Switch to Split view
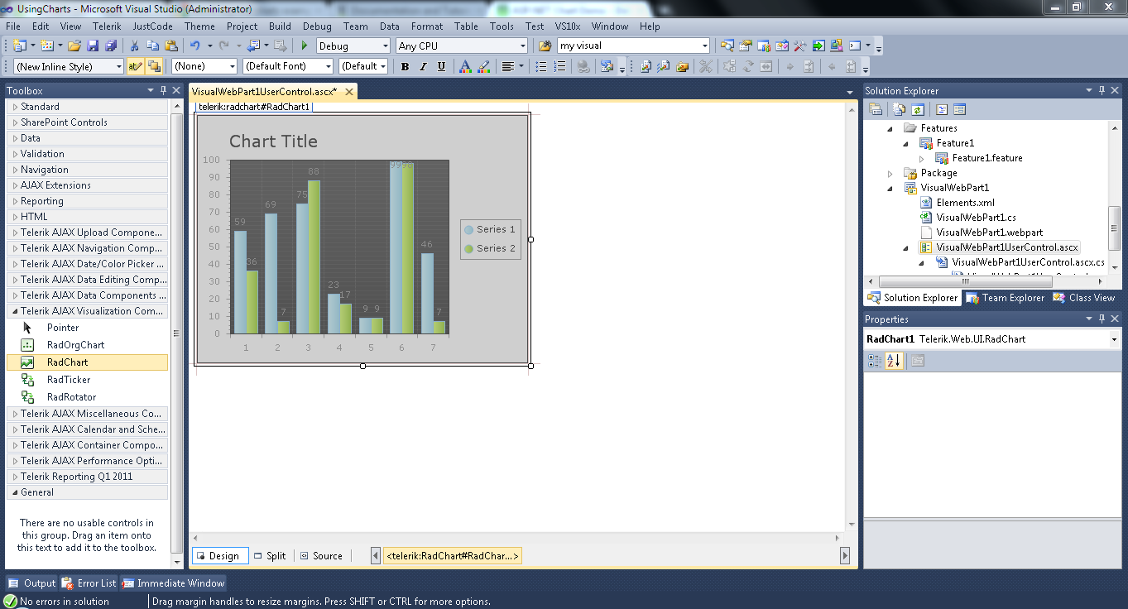Screen dimensions: 1128x609 (x=270, y=556)
